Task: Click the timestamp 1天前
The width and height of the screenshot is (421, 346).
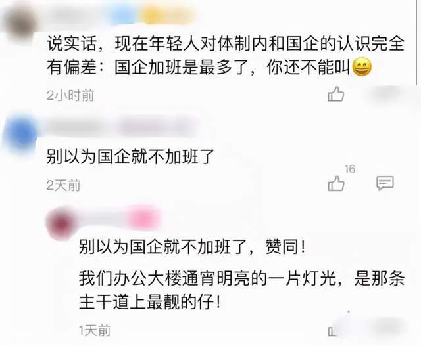Action: pyautogui.click(x=95, y=330)
